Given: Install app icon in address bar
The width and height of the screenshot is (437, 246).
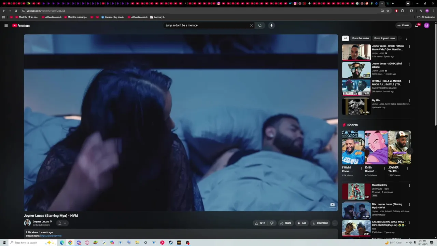Looking at the screenshot, I should [x=382, y=11].
